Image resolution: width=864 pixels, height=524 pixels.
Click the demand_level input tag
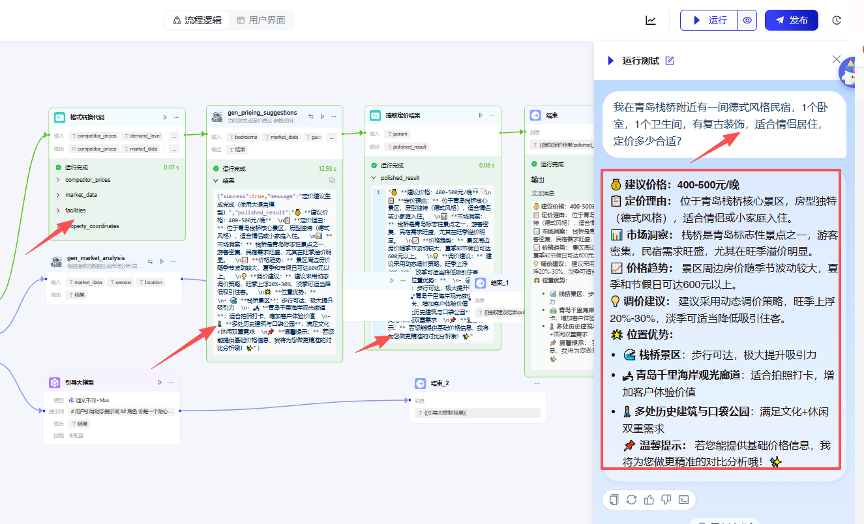(x=143, y=136)
